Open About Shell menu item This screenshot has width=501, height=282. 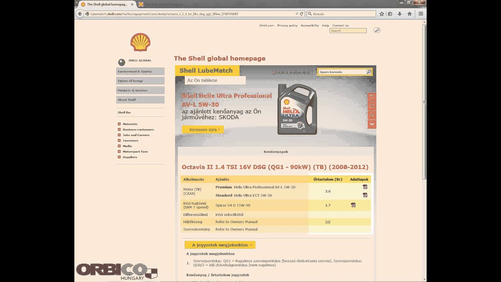(140, 99)
